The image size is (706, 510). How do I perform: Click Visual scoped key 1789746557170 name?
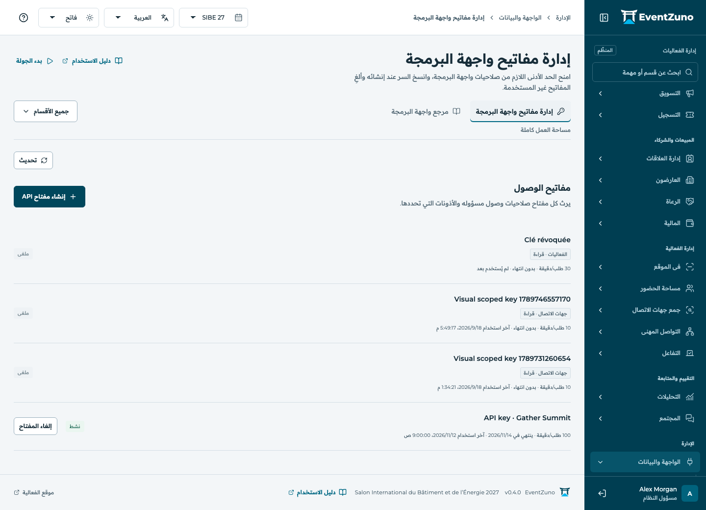[x=512, y=299]
